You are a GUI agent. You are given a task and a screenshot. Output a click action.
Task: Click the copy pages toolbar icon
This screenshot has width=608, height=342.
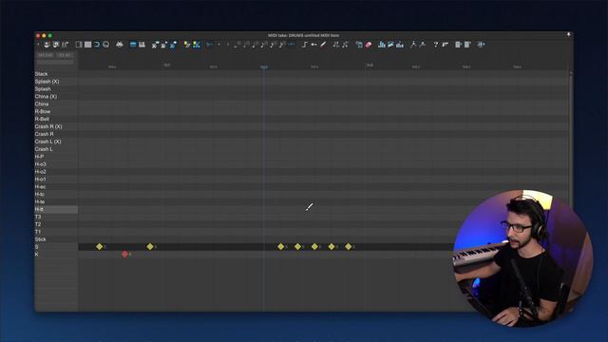point(359,45)
